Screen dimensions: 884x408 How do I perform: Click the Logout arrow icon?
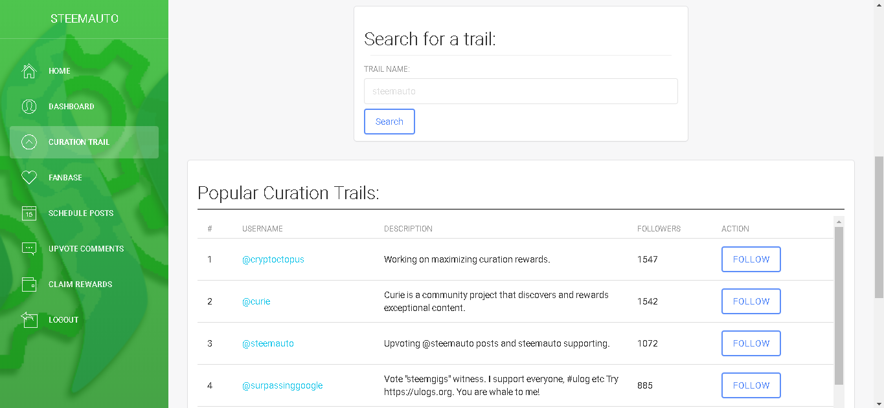point(29,319)
